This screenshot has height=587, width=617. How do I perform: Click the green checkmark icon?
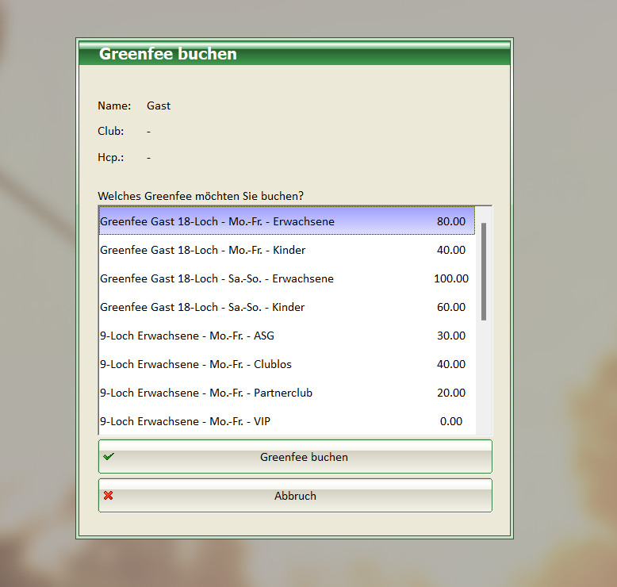[109, 457]
